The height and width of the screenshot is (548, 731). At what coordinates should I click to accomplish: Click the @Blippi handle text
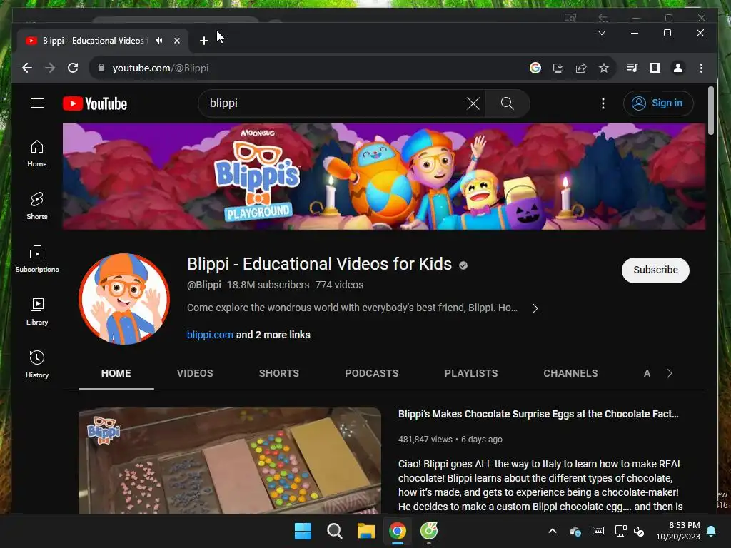(x=203, y=285)
